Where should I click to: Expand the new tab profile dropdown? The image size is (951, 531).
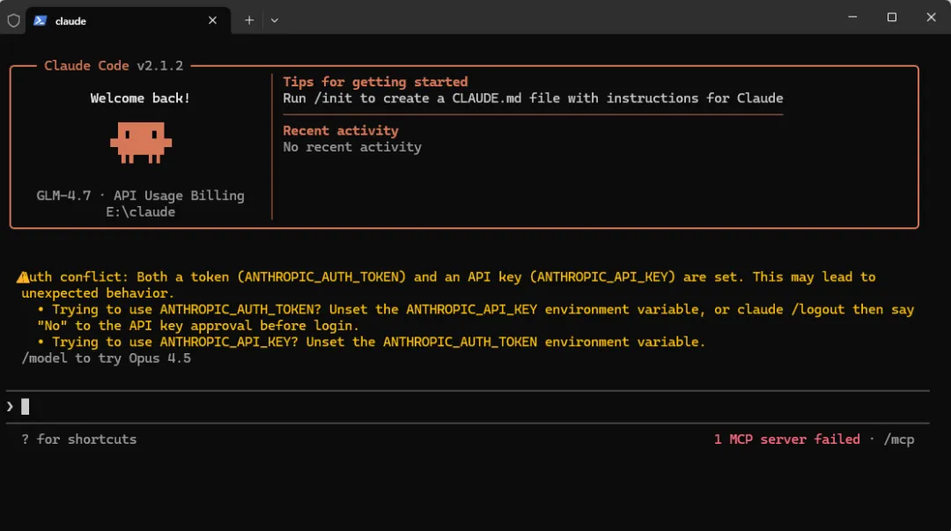[275, 20]
